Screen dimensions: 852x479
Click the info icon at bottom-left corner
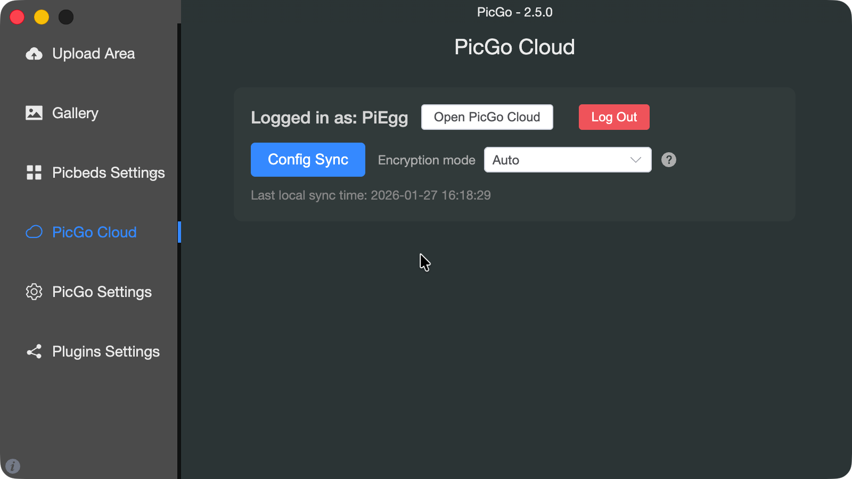(x=13, y=466)
